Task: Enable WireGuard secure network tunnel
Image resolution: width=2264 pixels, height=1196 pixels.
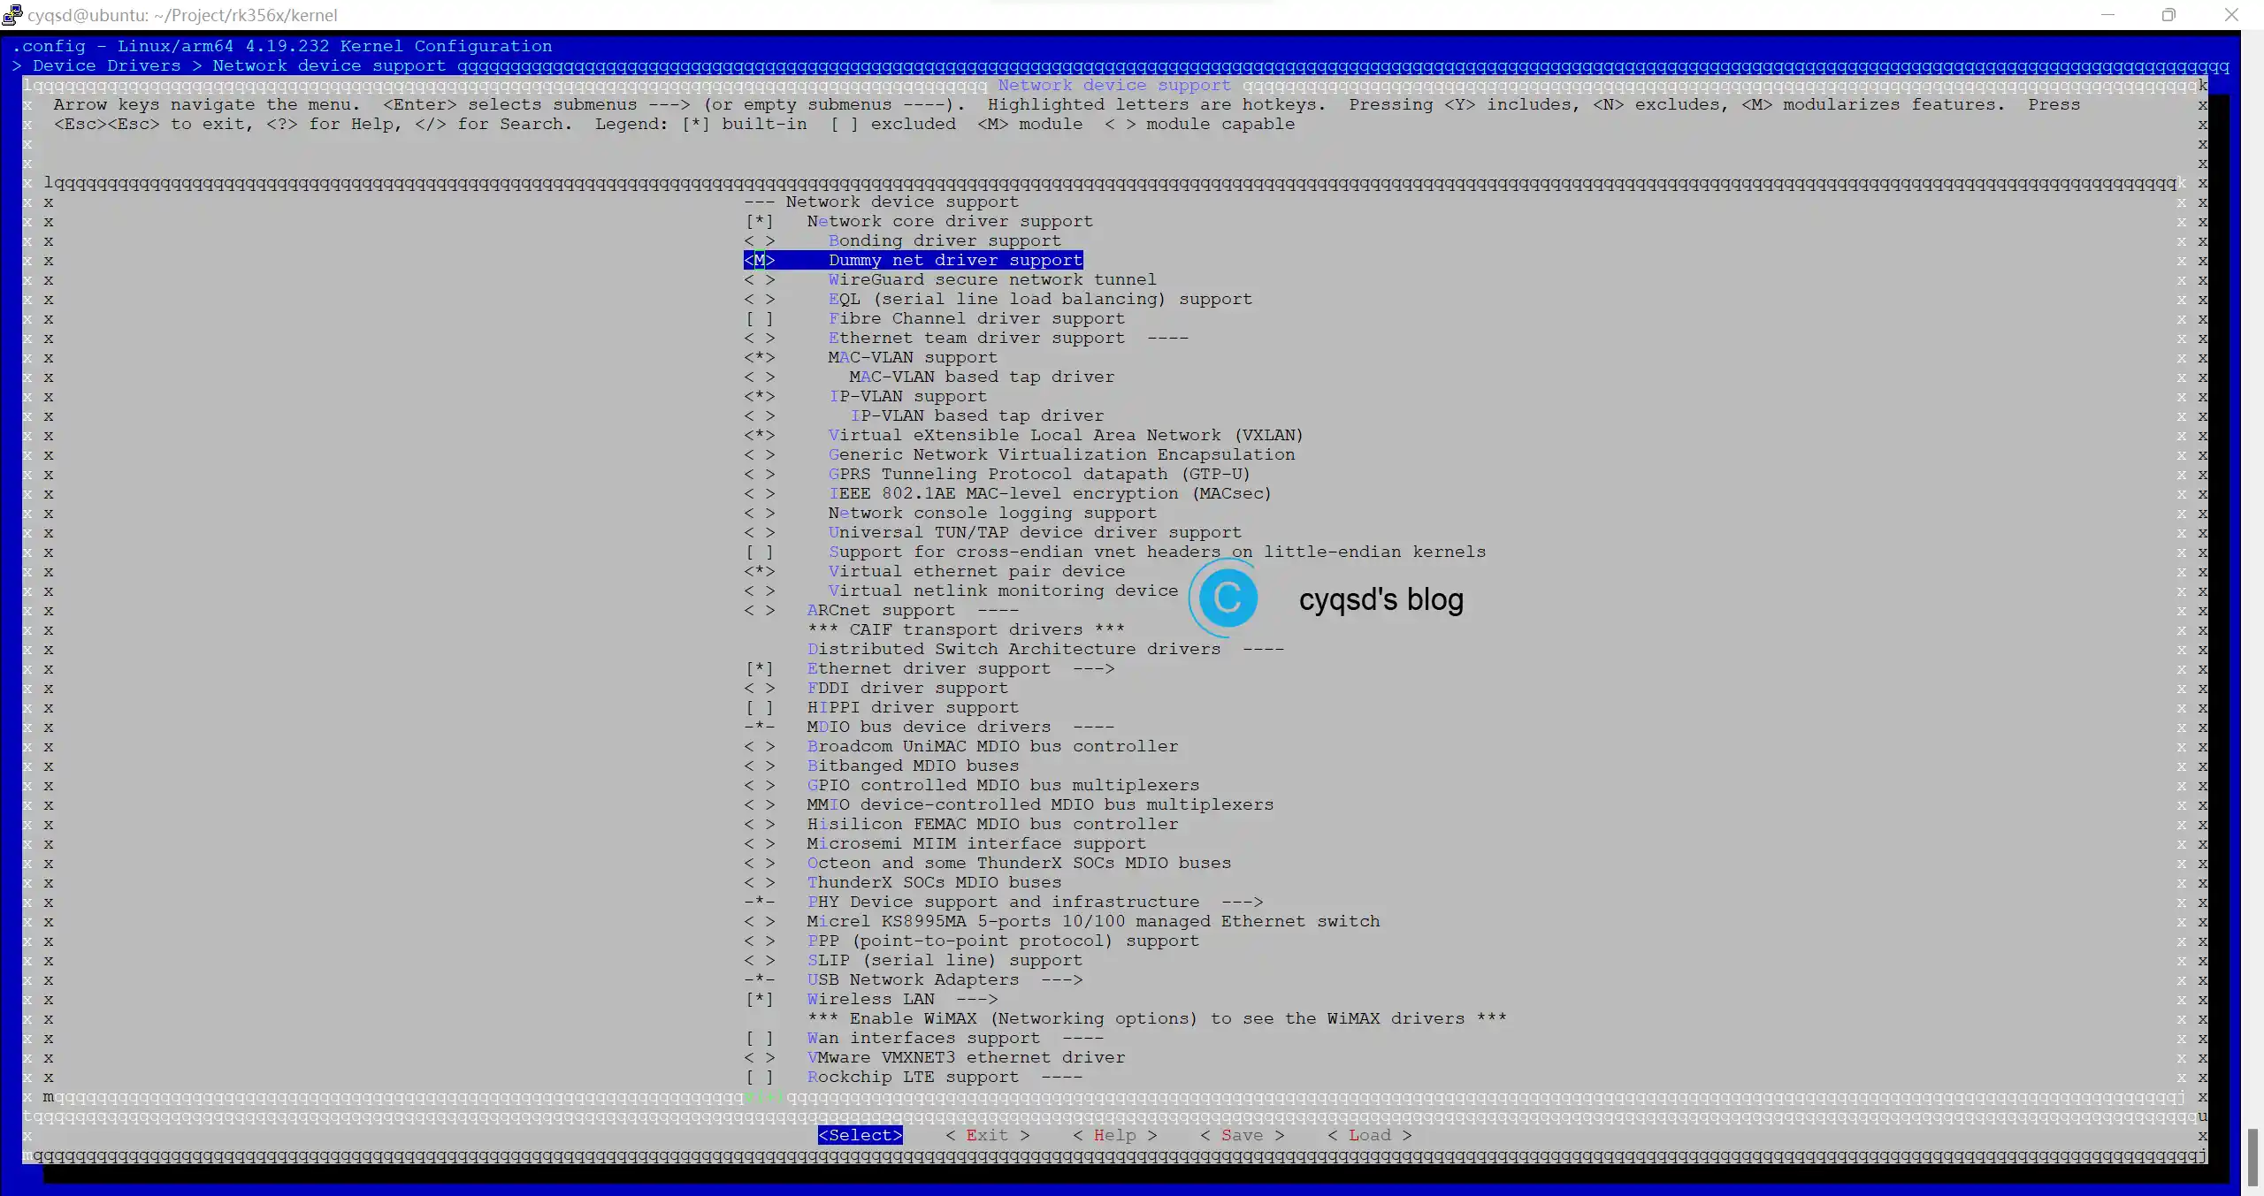Action: 759,280
